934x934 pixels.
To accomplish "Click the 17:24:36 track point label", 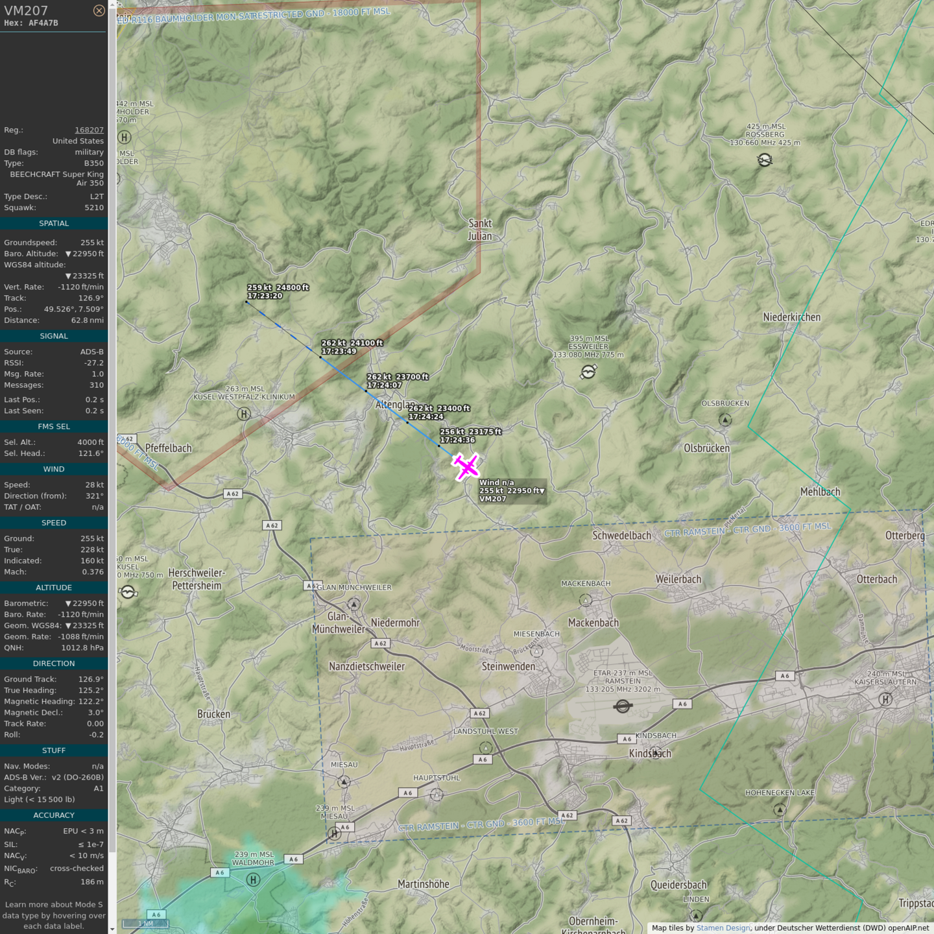I will (x=470, y=436).
